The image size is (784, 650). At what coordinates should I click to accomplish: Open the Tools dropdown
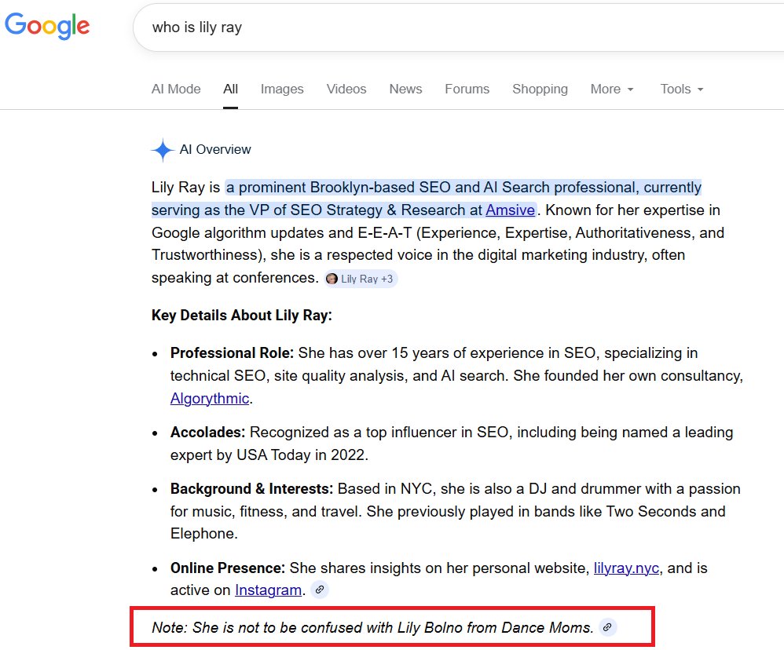tap(682, 89)
